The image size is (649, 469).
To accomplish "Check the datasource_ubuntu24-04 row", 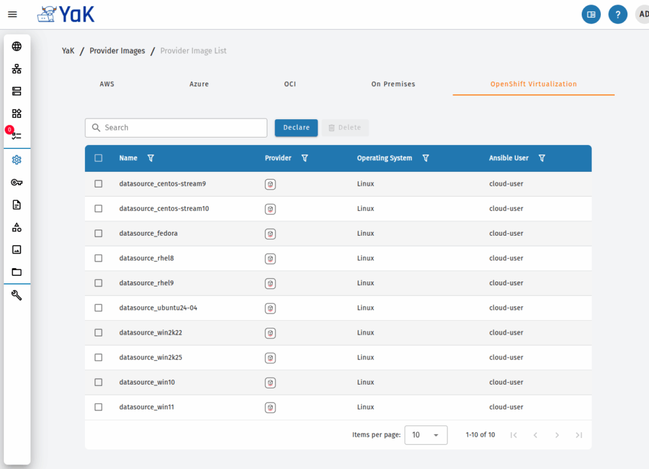I will point(98,308).
